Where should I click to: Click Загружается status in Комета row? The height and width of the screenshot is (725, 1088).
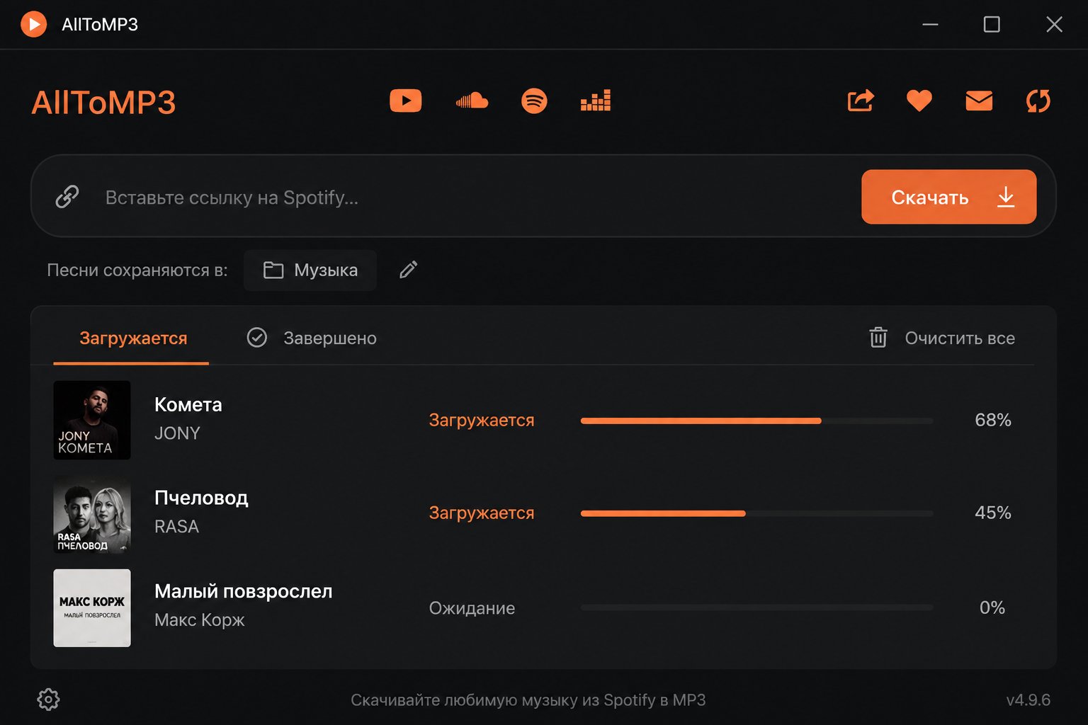[x=482, y=420]
